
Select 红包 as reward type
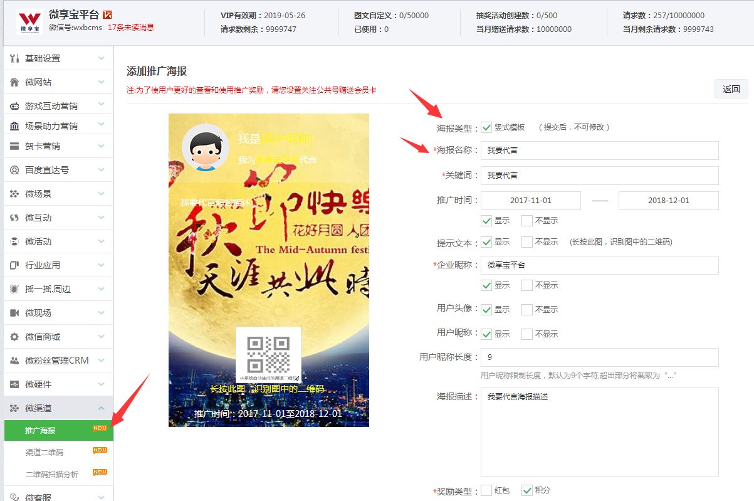(x=486, y=490)
